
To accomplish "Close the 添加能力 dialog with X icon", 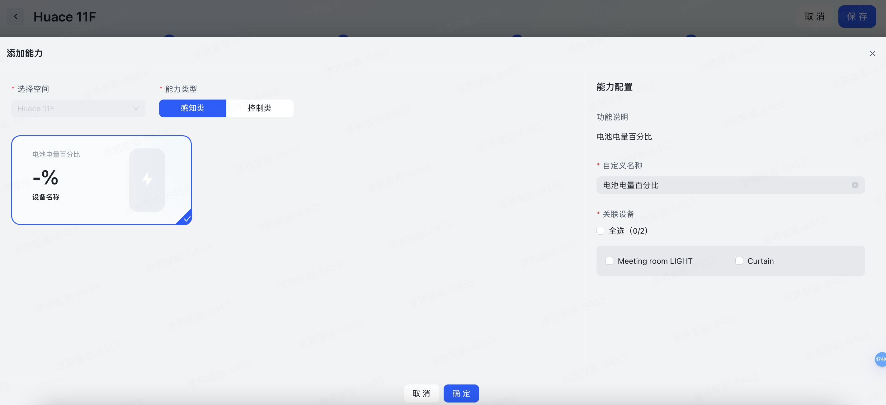I will tap(872, 53).
